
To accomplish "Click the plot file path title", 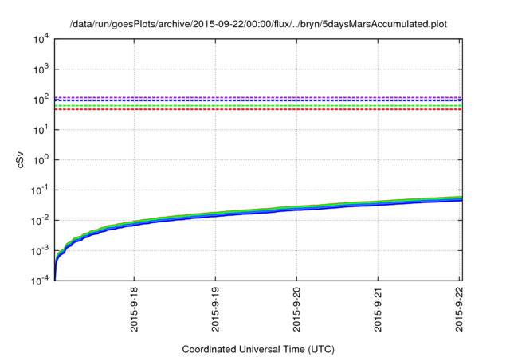I will coord(258,24).
